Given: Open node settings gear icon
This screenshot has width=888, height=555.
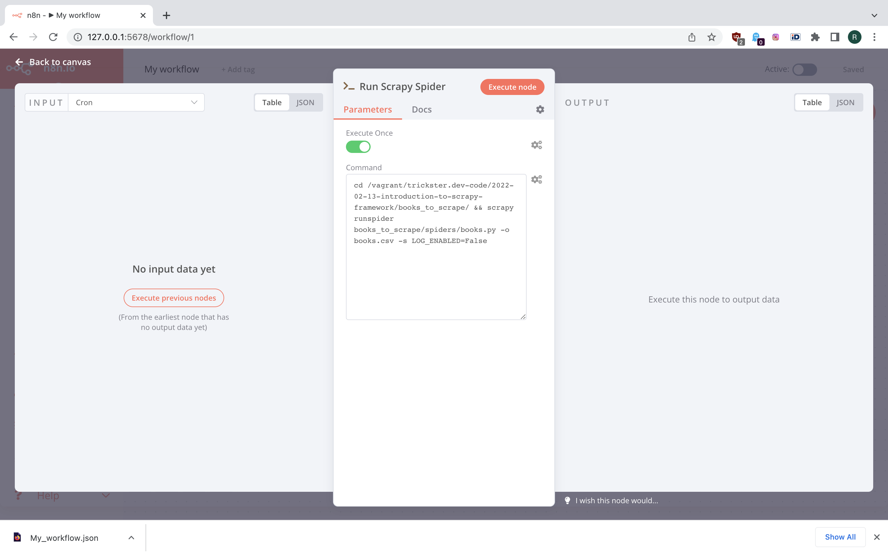Looking at the screenshot, I should (x=540, y=109).
